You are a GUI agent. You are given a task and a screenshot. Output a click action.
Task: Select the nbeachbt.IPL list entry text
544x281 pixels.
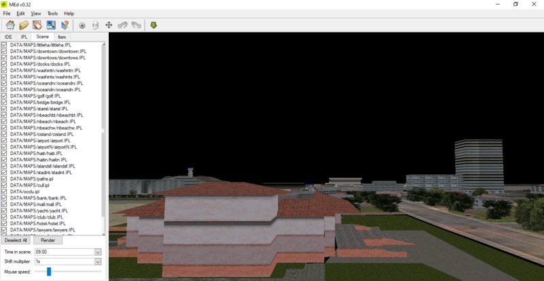[46, 115]
